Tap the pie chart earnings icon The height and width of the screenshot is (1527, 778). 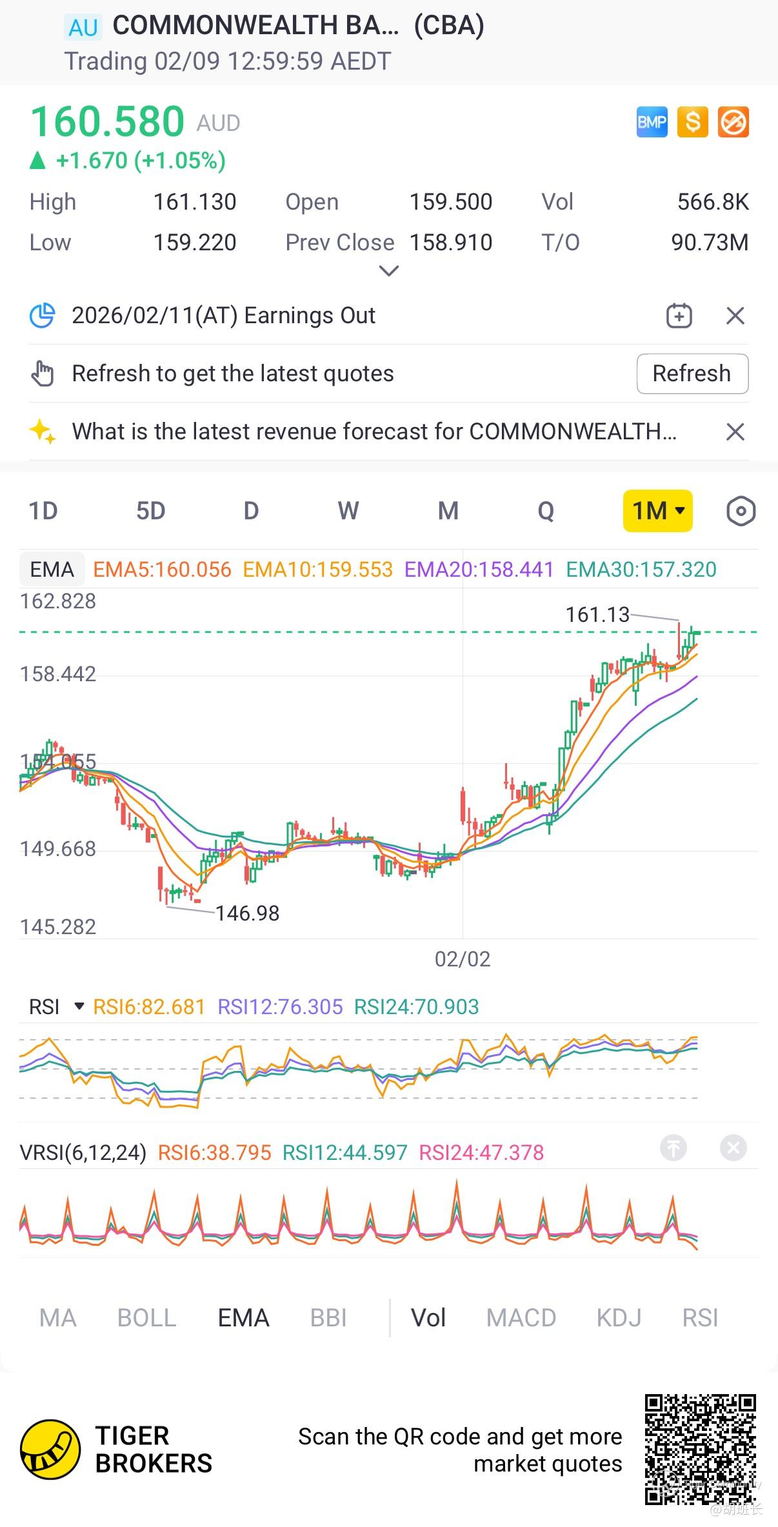(x=43, y=315)
